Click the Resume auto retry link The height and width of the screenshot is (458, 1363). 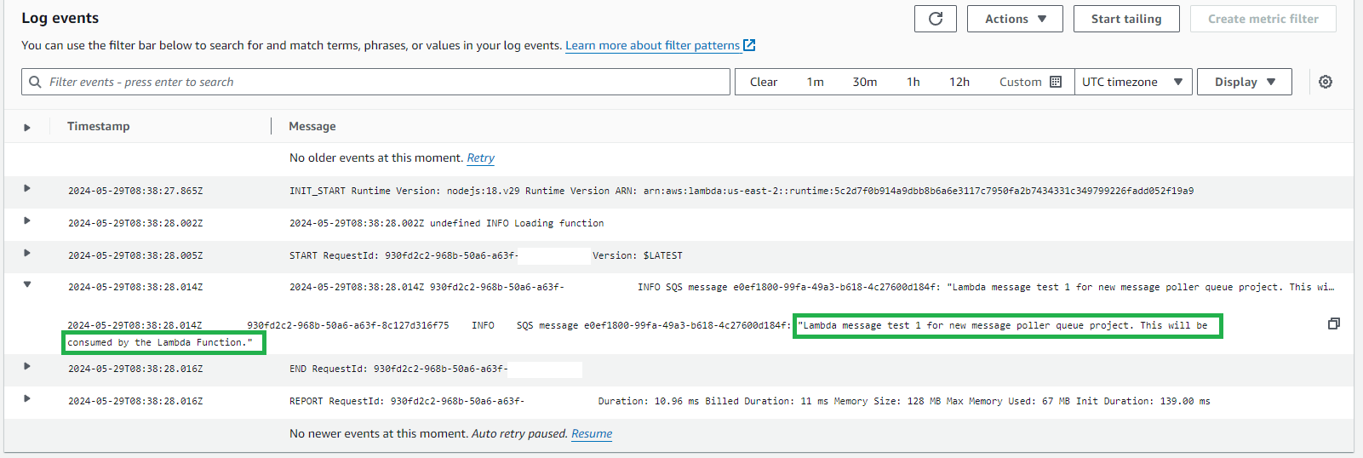click(x=592, y=433)
